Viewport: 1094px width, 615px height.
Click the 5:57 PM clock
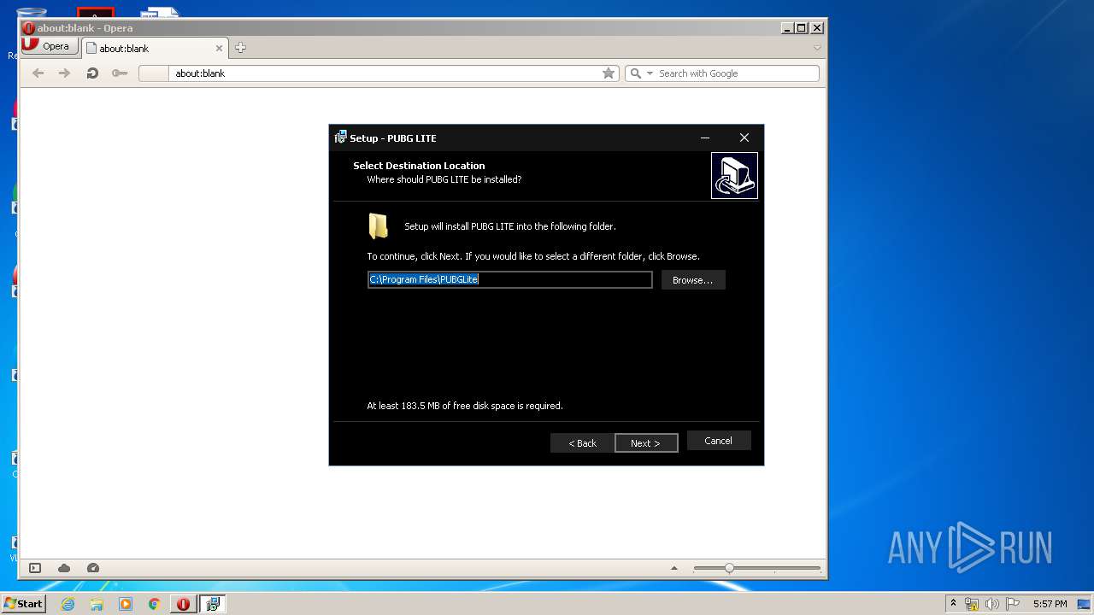pyautogui.click(x=1050, y=604)
